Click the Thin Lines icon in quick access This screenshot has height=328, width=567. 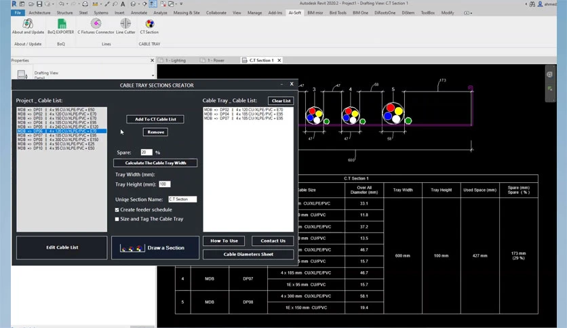tap(153, 4)
